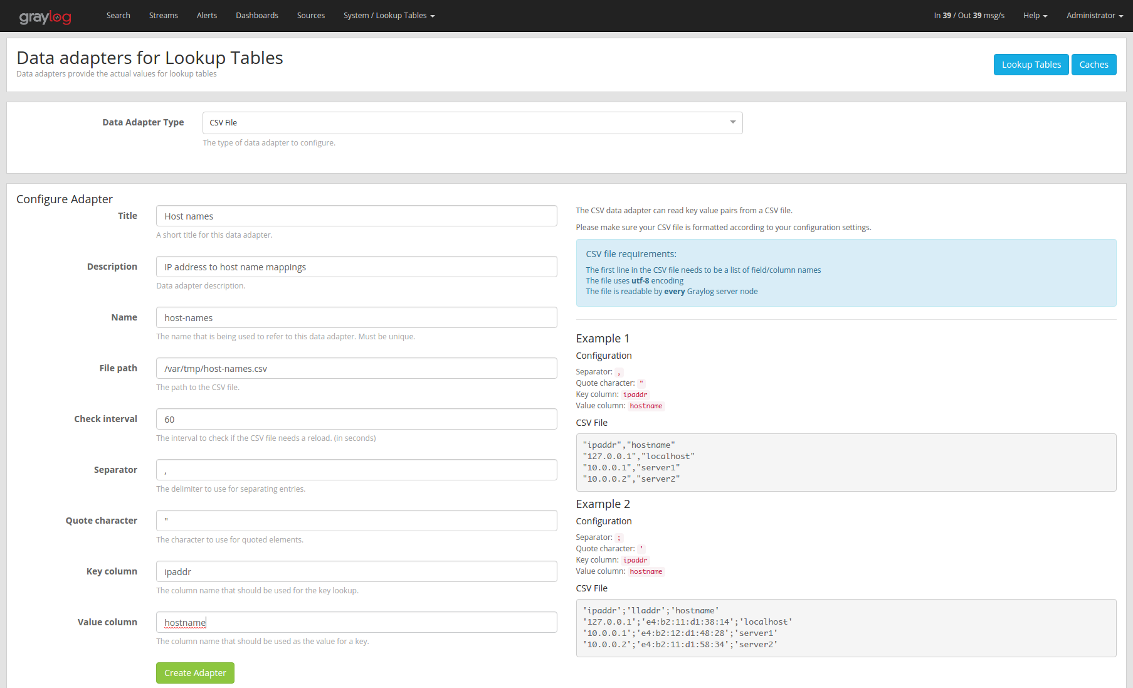This screenshot has height=688, width=1133.
Task: Expand the System / Lookup Tables menu
Action: click(x=389, y=16)
